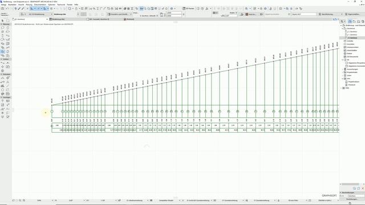Screen dimensions: 365x205
Task: Select the Text tool marked with A
Action: [x=7, y=82]
